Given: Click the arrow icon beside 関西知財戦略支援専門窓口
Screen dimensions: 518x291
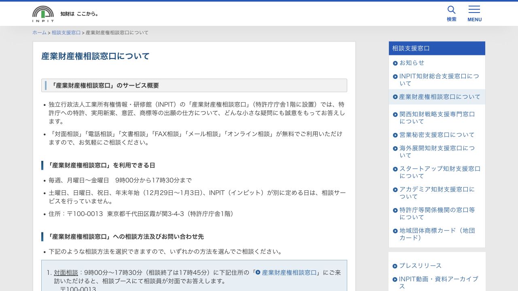Looking at the screenshot, I should click(395, 114).
